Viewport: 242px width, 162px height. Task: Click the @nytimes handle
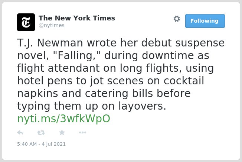coord(52,25)
